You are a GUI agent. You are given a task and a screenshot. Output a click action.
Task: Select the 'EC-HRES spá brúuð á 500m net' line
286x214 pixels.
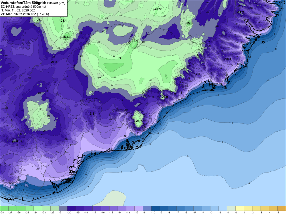[23, 7]
